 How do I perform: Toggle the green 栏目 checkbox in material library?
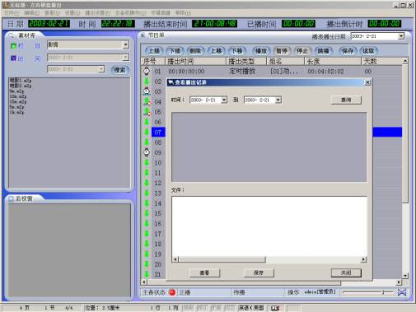pos(13,45)
